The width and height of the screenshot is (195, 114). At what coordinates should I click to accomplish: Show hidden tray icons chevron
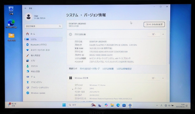[157, 106]
